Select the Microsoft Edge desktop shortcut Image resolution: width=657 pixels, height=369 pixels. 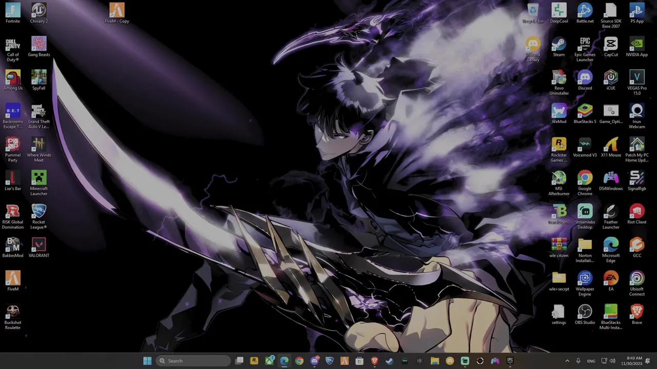tap(611, 250)
